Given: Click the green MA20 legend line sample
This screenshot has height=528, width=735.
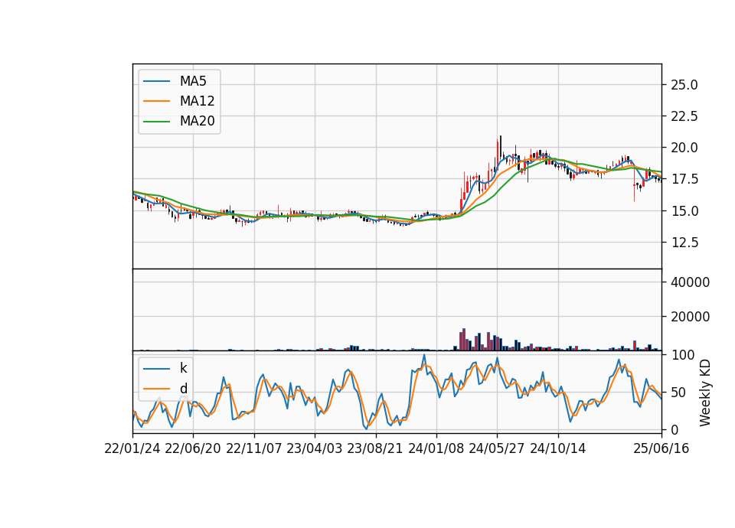Looking at the screenshot, I should (156, 121).
